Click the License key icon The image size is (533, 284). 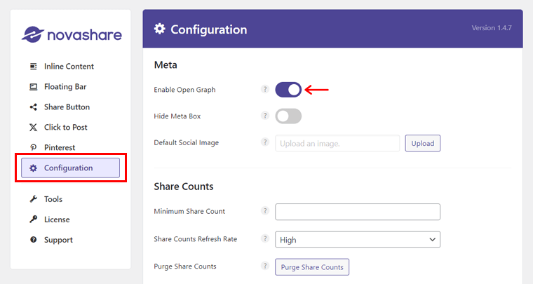coord(34,219)
